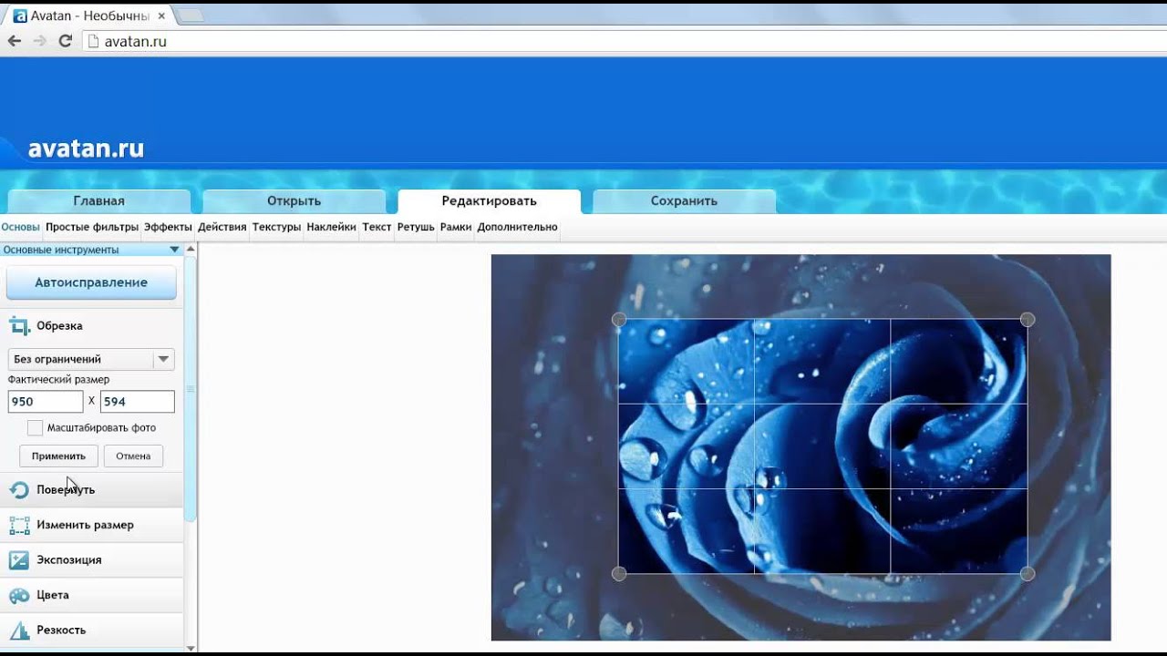Click the Avatan tab favicon

(x=19, y=15)
